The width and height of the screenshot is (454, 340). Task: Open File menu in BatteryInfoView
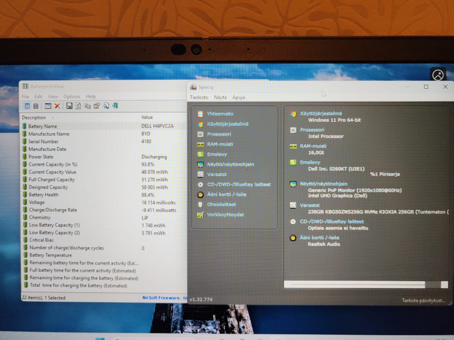click(26, 96)
